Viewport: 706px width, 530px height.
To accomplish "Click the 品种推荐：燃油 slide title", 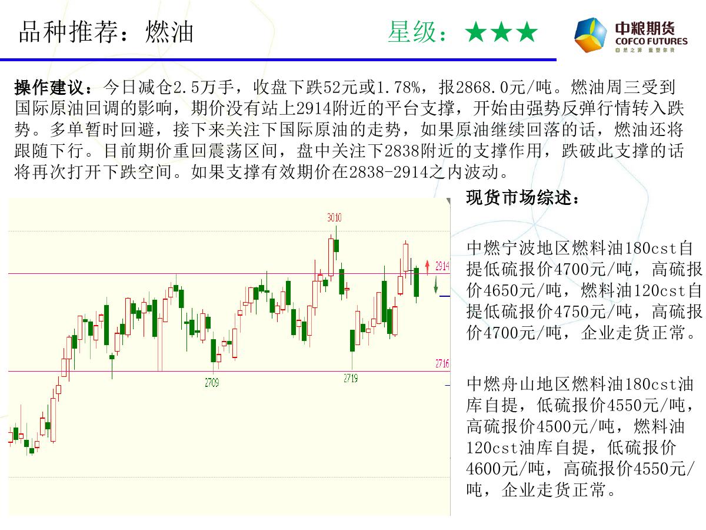I will click(x=106, y=32).
